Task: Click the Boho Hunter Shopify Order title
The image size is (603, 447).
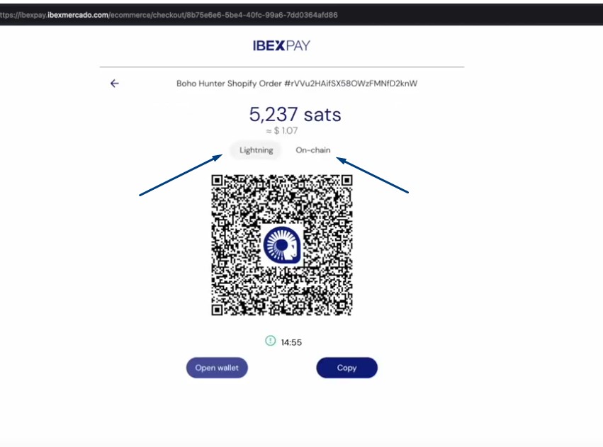Action: [296, 84]
